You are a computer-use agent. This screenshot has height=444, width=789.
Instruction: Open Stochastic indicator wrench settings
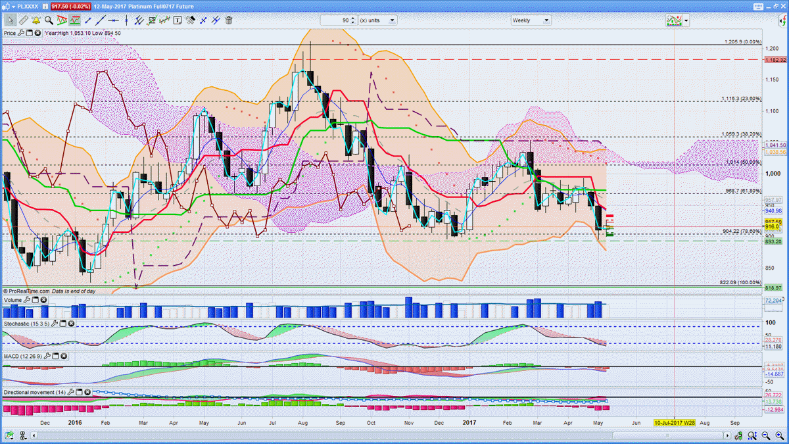[55, 324]
